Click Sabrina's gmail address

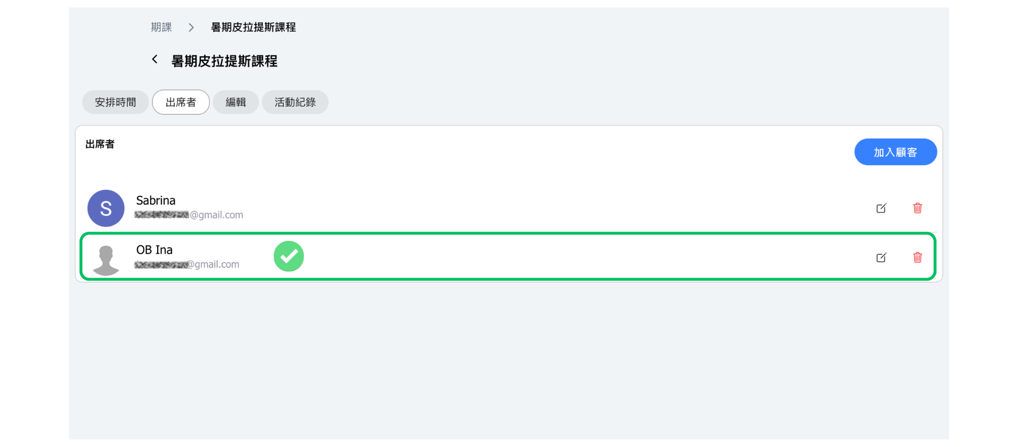pos(189,215)
